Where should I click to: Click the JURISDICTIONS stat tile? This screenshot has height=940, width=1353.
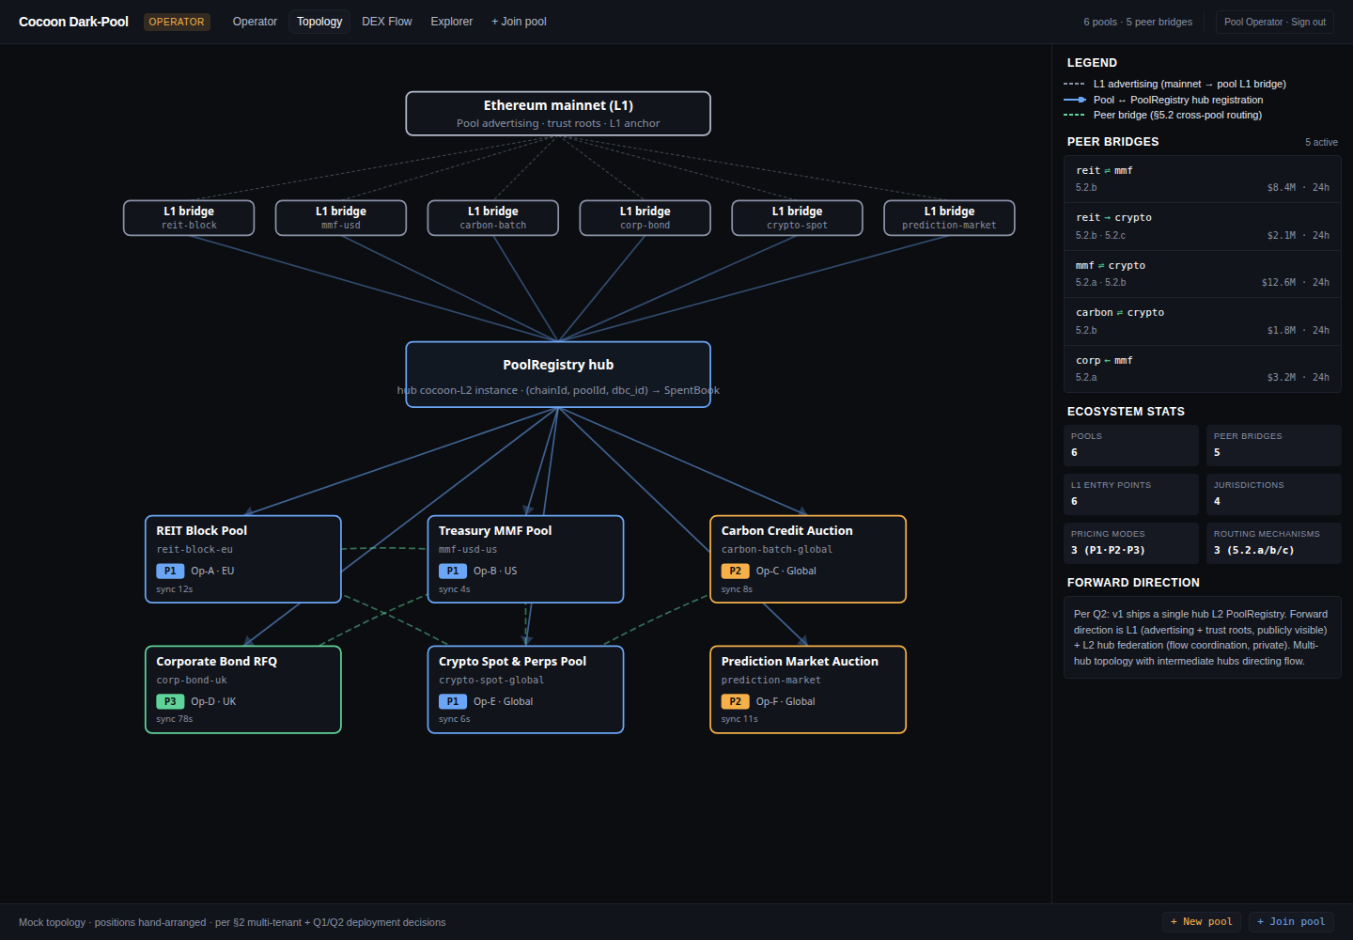click(1274, 494)
